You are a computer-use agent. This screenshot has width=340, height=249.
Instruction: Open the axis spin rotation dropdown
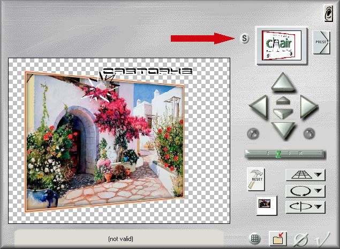pos(306,207)
